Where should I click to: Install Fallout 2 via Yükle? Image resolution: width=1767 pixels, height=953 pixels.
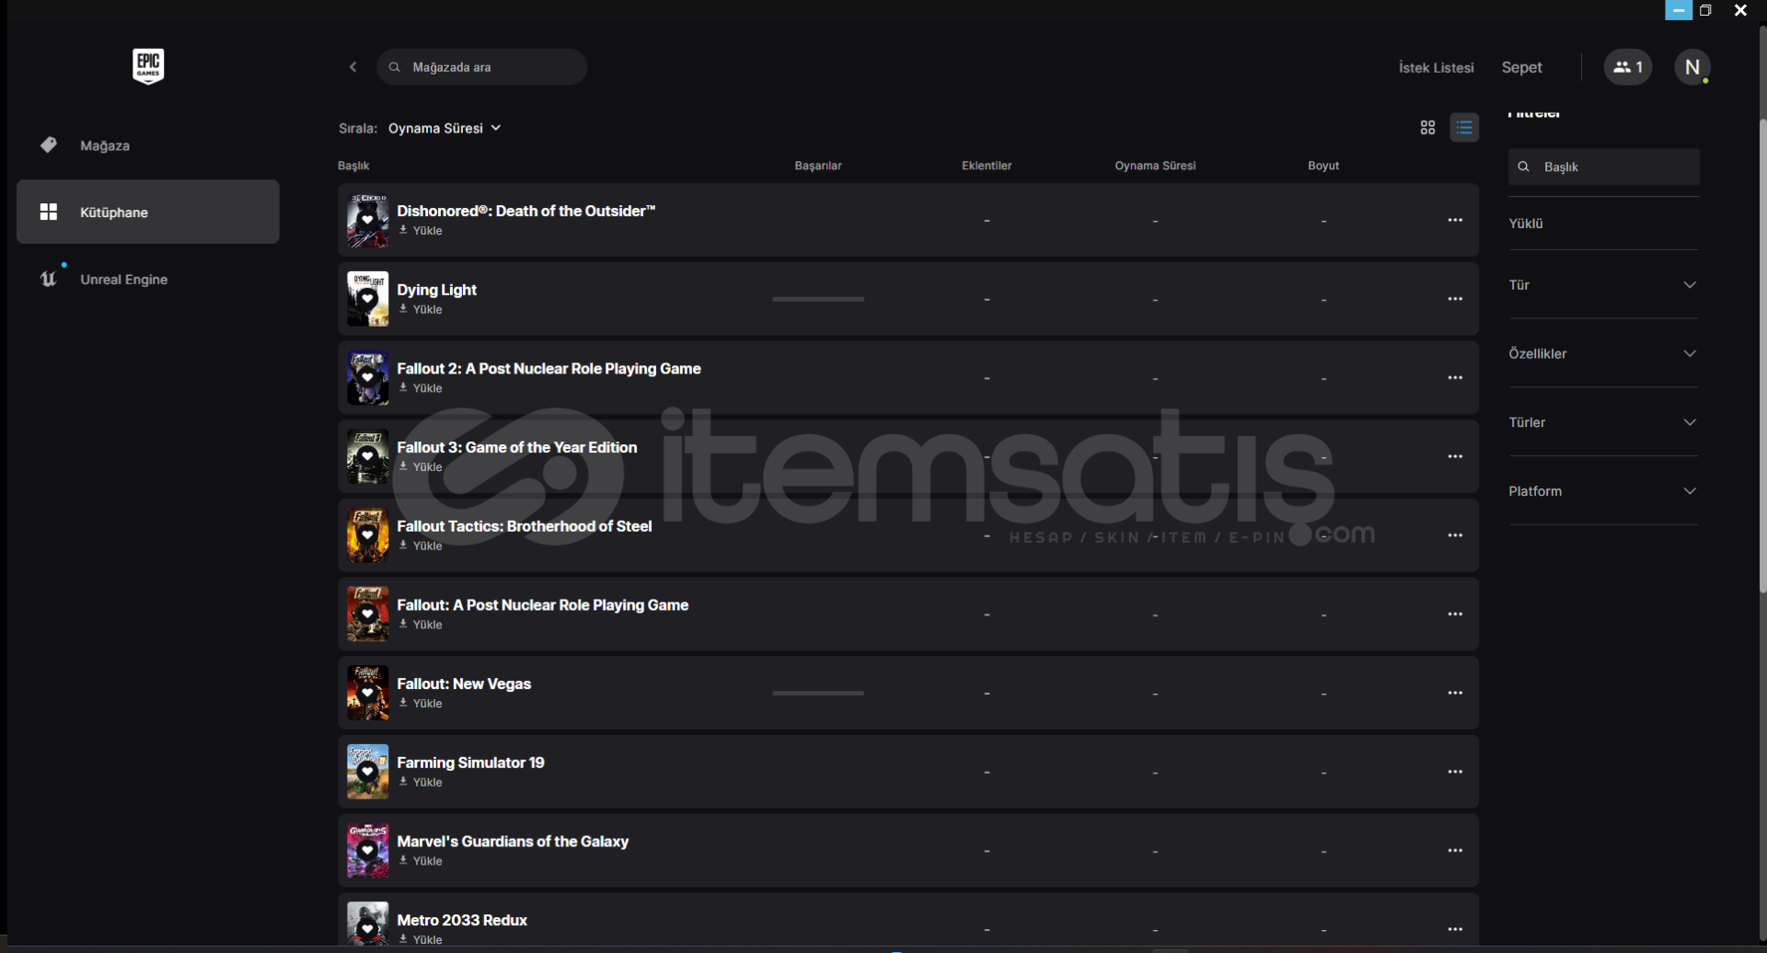tap(421, 388)
